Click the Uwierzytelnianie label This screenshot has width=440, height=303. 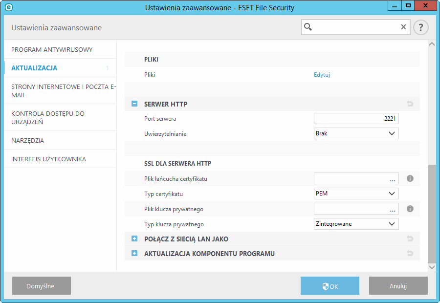[165, 134]
